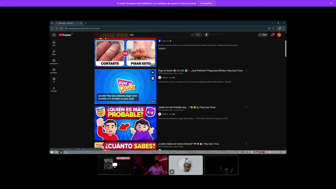Click the Crear button
Screen dimensions: 336x189
263,35
